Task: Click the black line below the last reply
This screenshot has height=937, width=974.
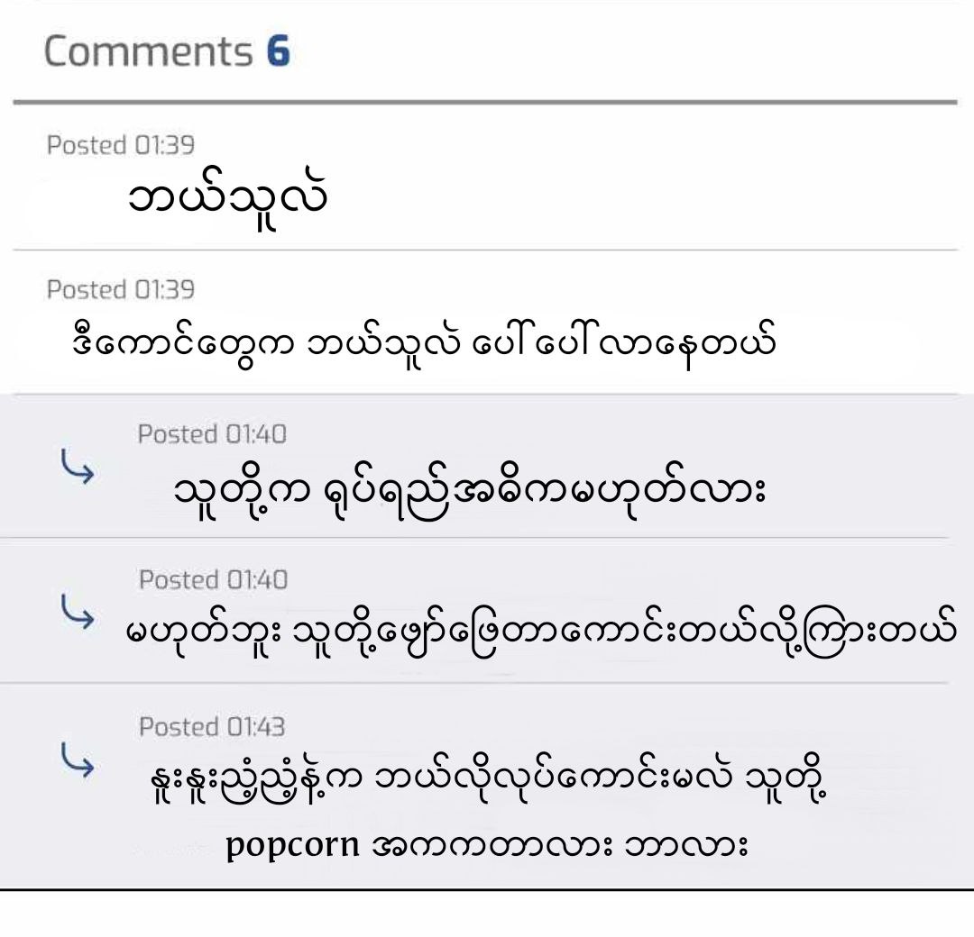Action: point(487,889)
